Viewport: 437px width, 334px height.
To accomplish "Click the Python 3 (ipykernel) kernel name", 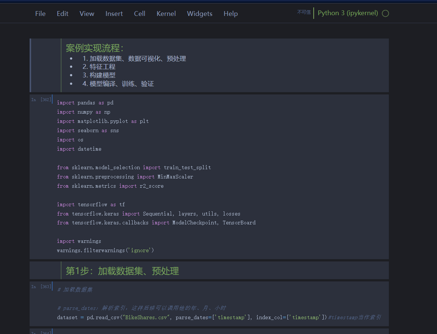I will point(348,13).
